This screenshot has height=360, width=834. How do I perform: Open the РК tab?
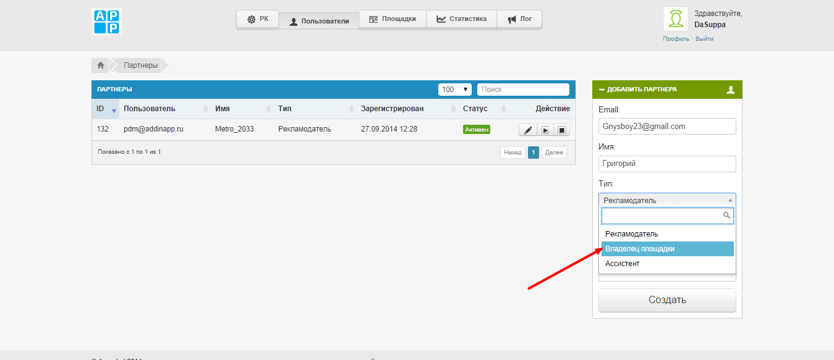tap(258, 19)
